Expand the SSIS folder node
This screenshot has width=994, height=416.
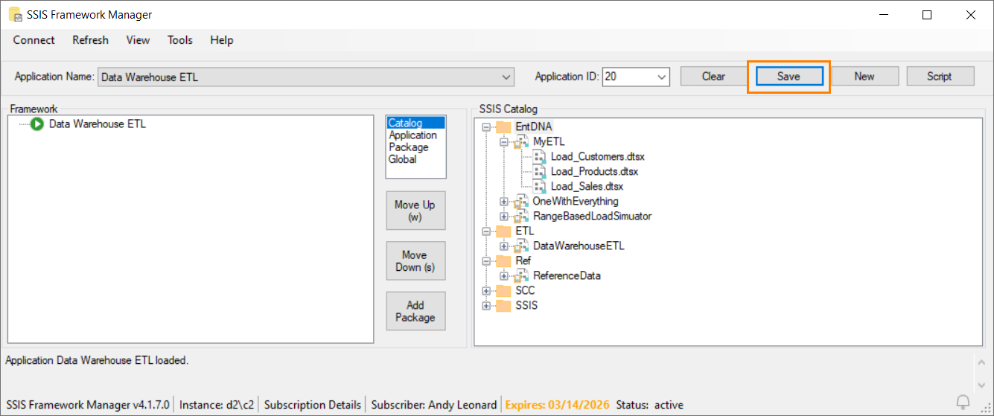(x=486, y=306)
